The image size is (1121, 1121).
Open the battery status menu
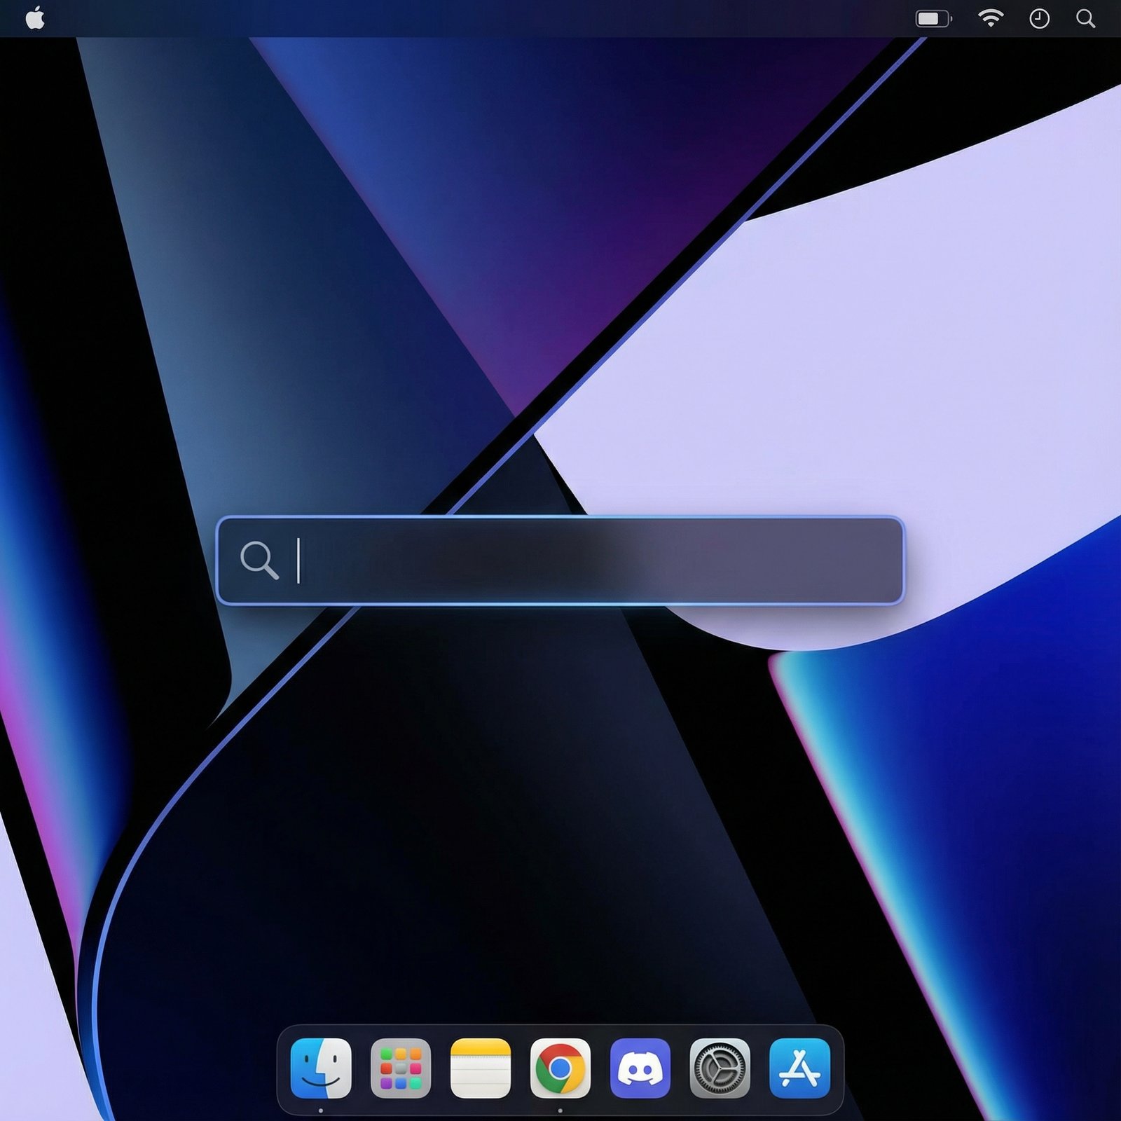pyautogui.click(x=932, y=19)
